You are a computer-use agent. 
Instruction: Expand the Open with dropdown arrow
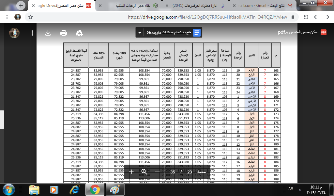[140, 33]
